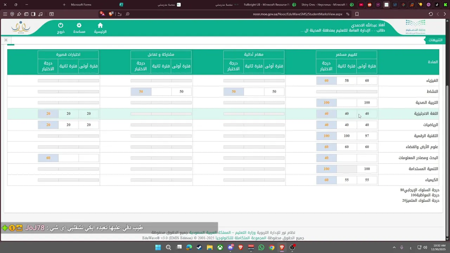Image resolution: width=450 pixels, height=253 pixels.
Task: Click the مشاركة و تفاعل column header
Action: pos(161,54)
